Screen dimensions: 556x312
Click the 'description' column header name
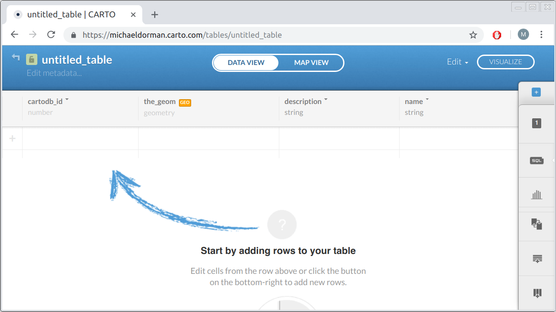click(303, 101)
